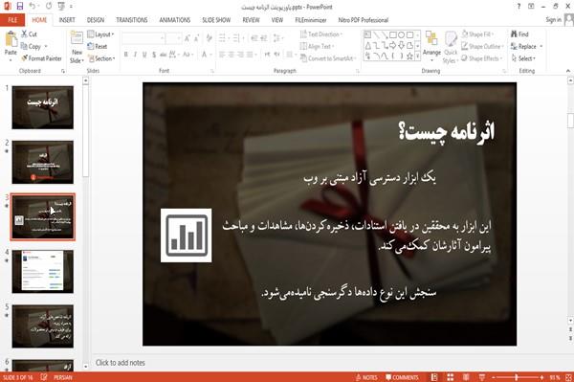This screenshot has height=382, width=574.
Task: Activate the Format Painter brush
Action: [x=41, y=58]
